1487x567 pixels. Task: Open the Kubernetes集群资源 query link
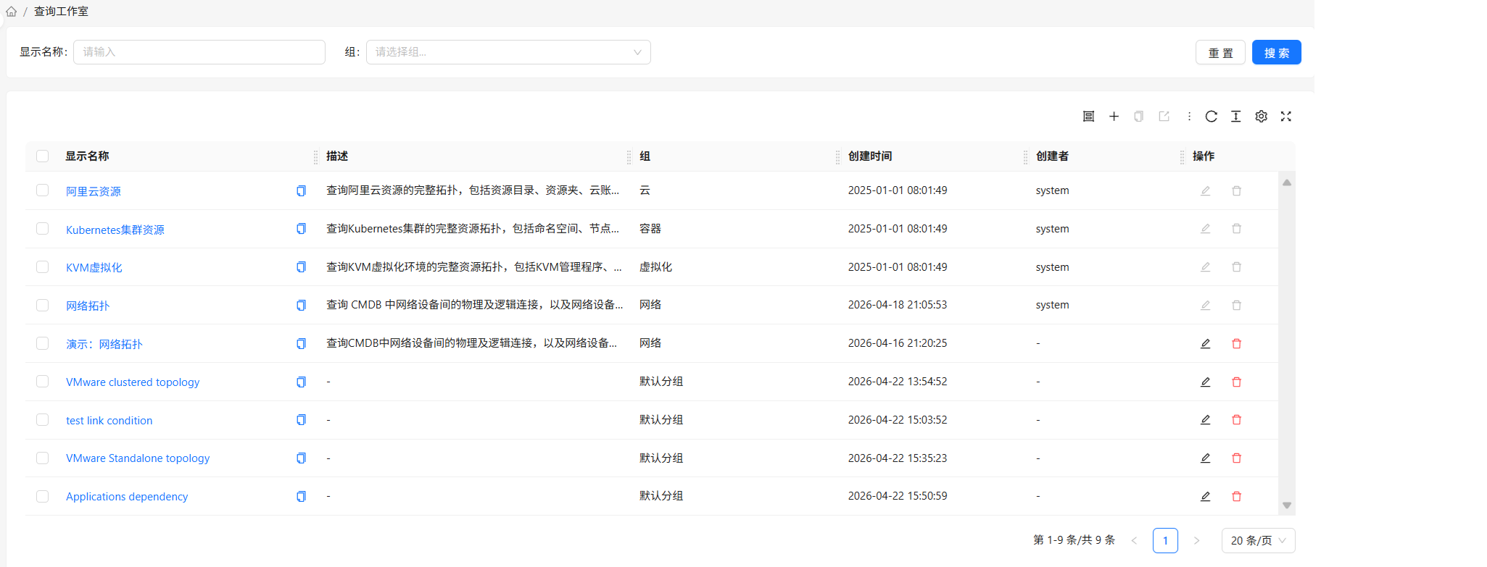click(115, 230)
